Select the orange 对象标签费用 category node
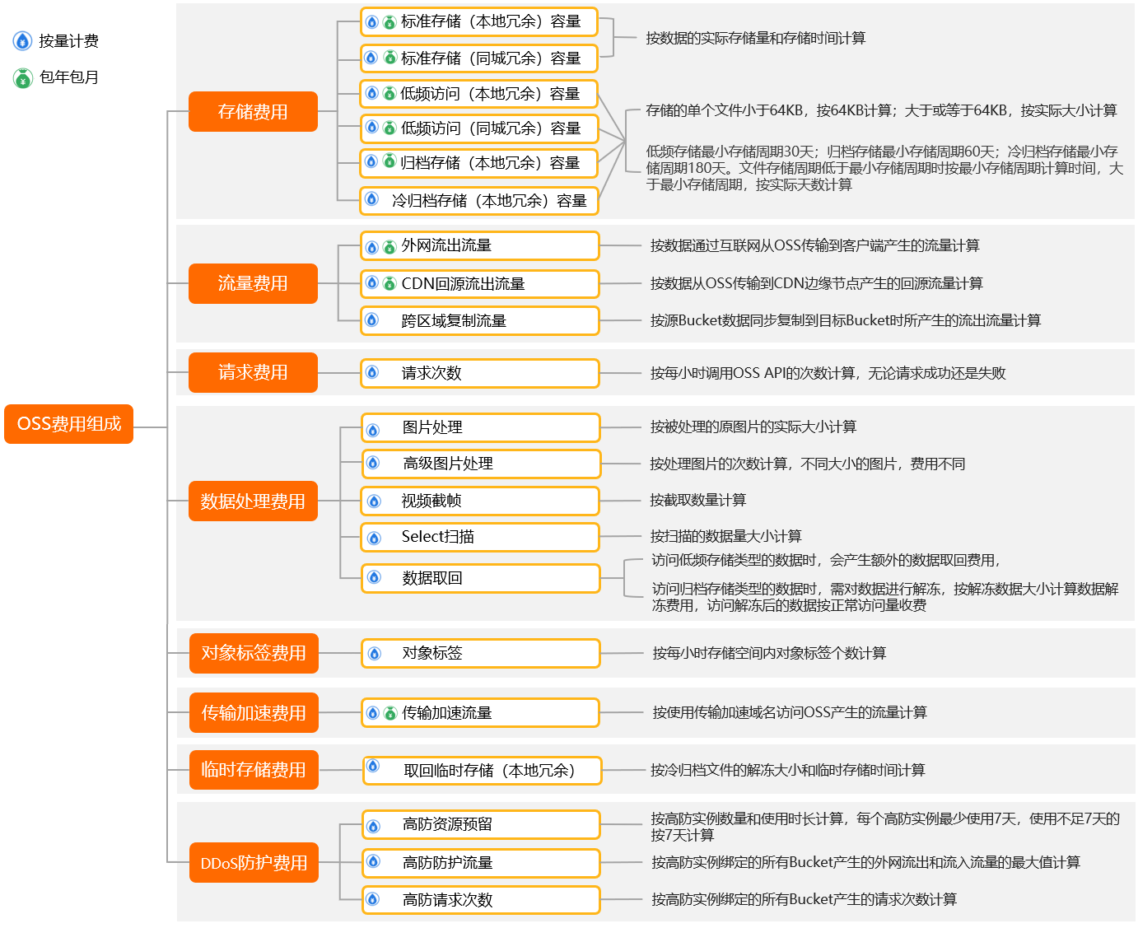Image resolution: width=1138 pixels, height=928 pixels. (x=254, y=653)
